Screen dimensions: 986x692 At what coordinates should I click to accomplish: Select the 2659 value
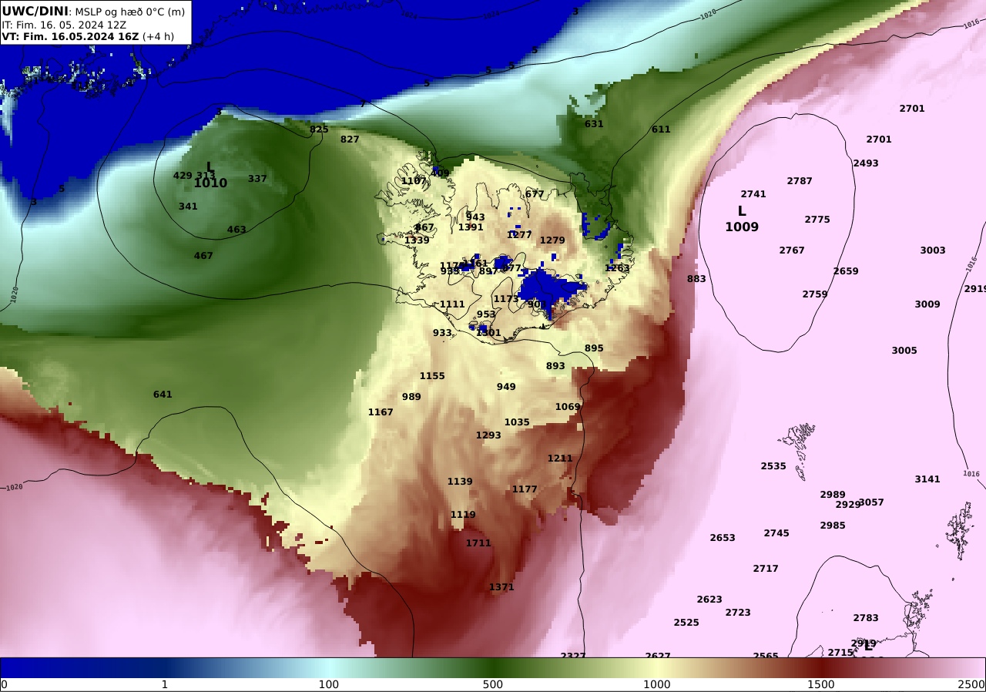pyautogui.click(x=846, y=271)
